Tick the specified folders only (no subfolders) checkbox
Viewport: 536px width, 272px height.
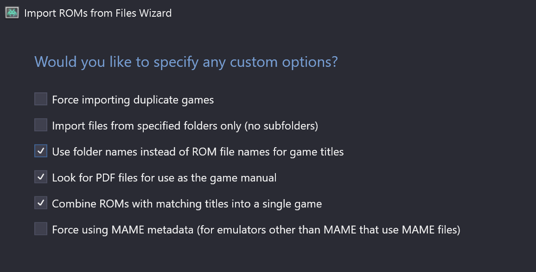[41, 125]
